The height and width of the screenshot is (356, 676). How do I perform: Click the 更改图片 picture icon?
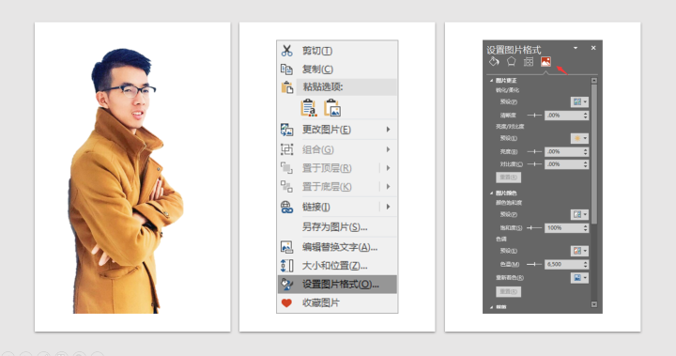click(286, 130)
